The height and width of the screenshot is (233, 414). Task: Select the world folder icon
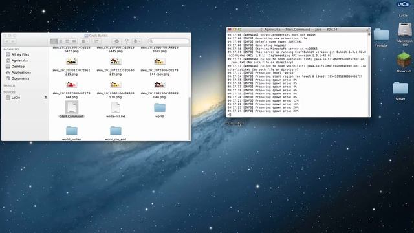pyautogui.click(x=160, y=107)
